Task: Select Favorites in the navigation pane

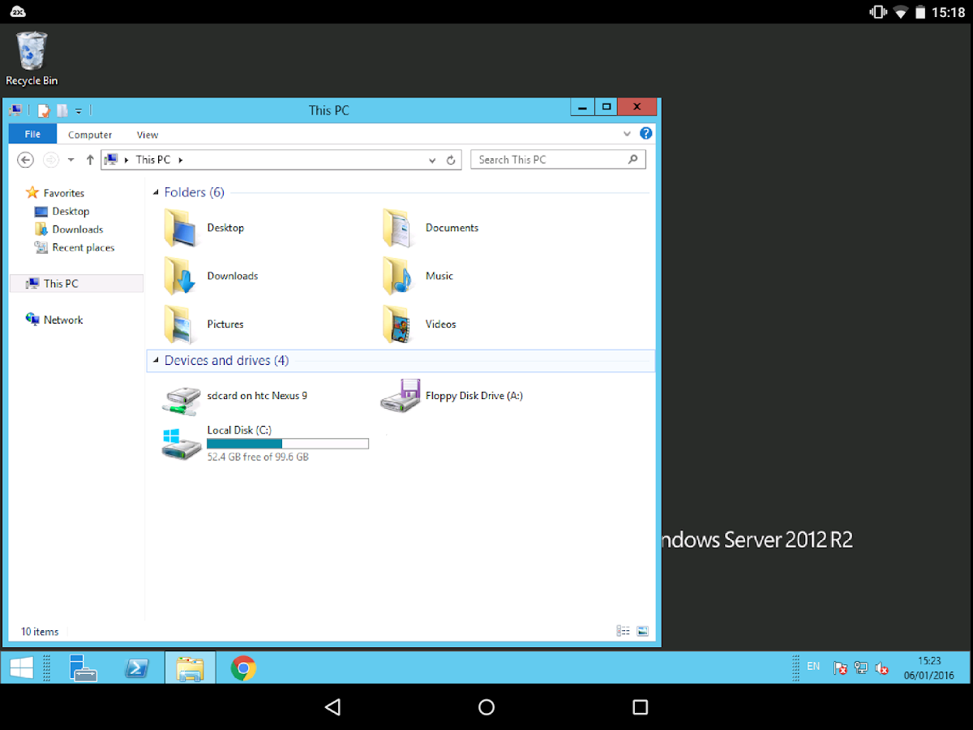Action: coord(55,193)
